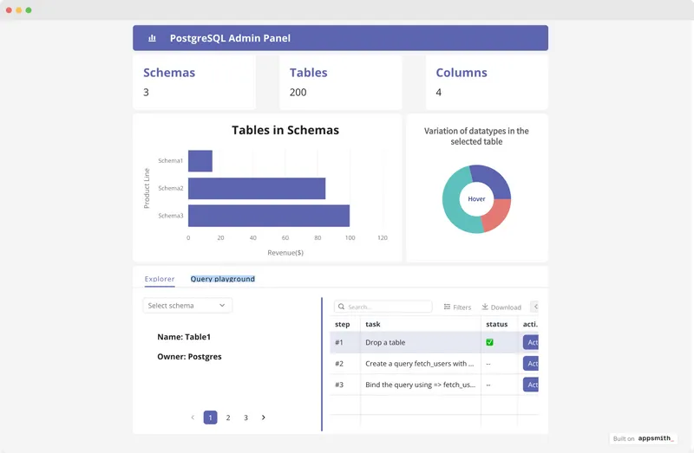Click the Schemas stat card title

(169, 73)
